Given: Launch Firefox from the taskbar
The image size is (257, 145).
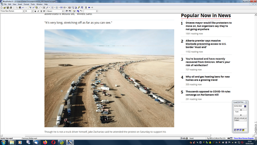Looking at the screenshot, I should (45, 142).
